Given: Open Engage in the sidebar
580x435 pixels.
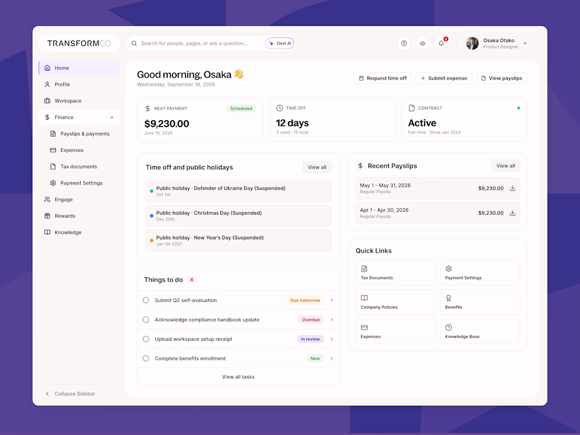Looking at the screenshot, I should 79,200.
